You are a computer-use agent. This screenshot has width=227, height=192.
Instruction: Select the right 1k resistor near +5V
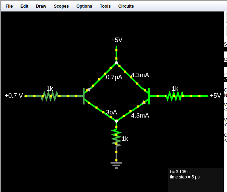pos(174,96)
